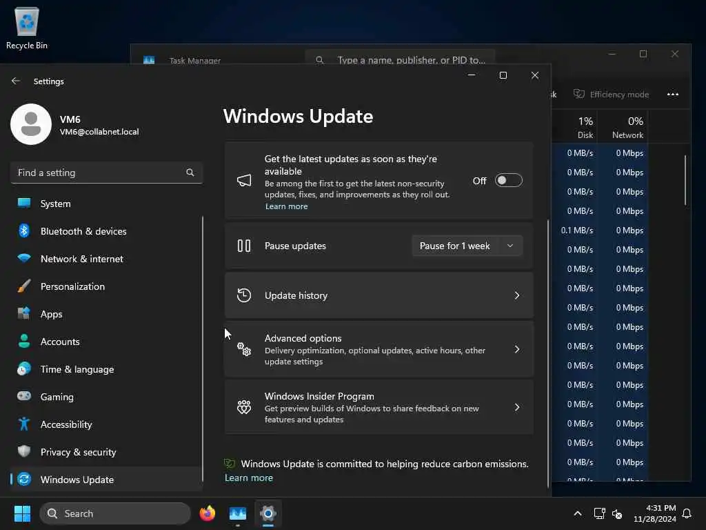Open Accounts settings page
706x530 pixels.
[105, 342]
